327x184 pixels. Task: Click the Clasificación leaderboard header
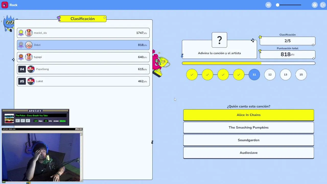coord(83,19)
